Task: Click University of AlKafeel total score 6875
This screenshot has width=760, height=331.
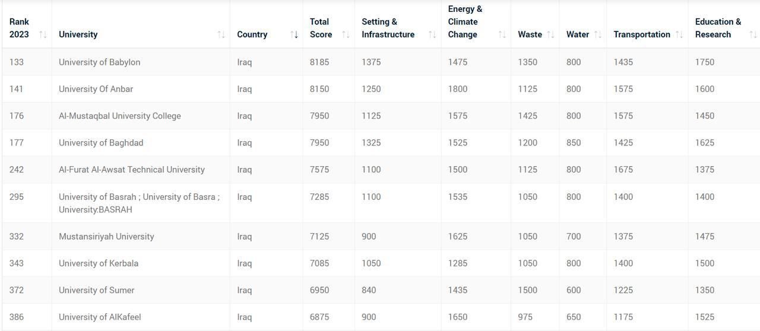Action: click(x=319, y=317)
